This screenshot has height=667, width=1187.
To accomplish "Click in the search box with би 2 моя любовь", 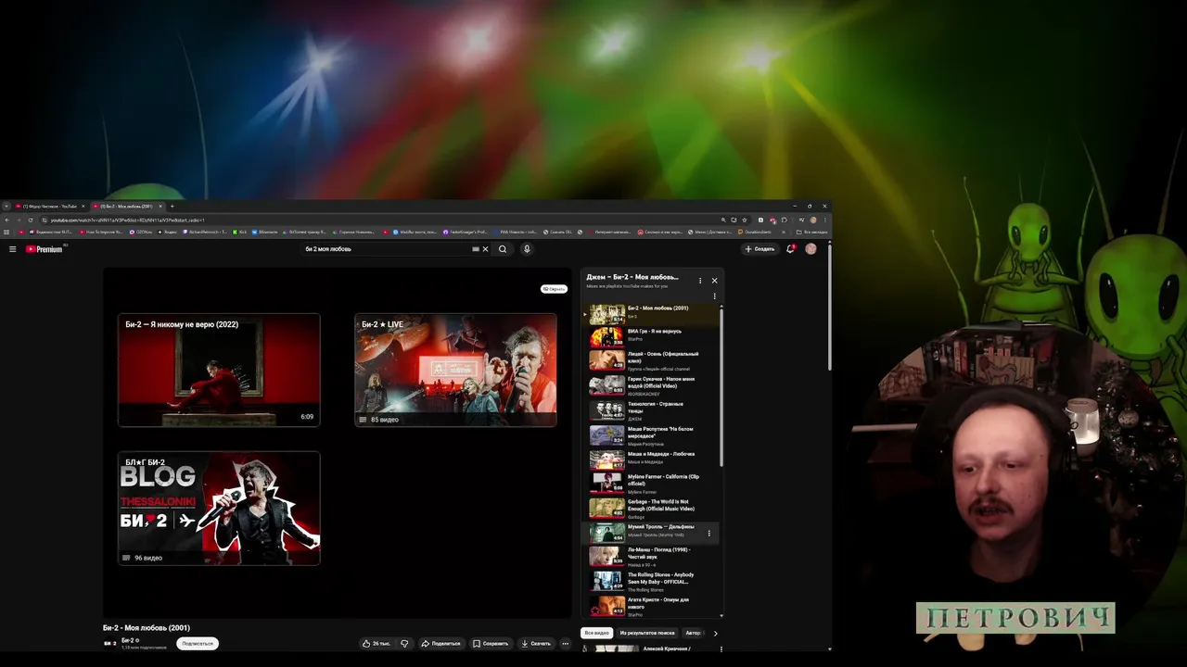I will point(388,249).
